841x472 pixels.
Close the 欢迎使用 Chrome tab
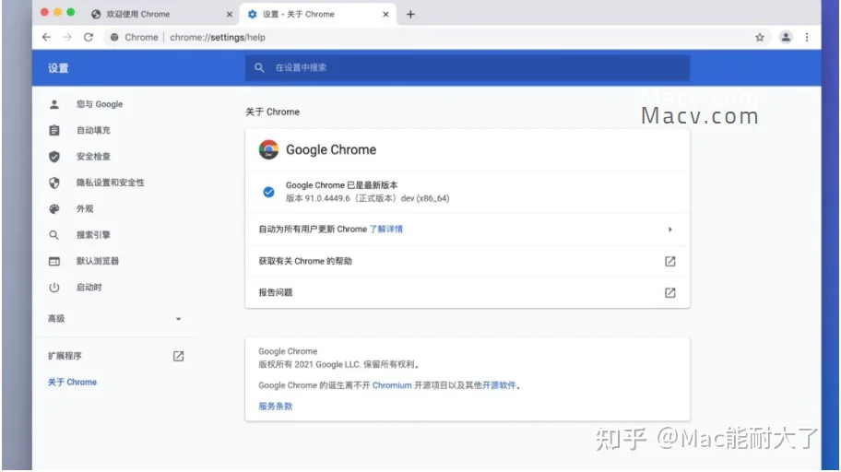(229, 15)
